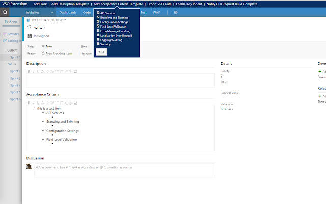Italicize text in Acceptance Criteria toolbar
Image resolution: width=326 pixels, height=204 pixels.
click(34, 103)
